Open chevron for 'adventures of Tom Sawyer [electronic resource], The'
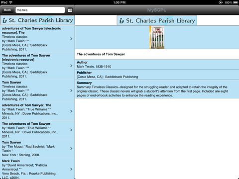239x179 pixels. tap(71, 39)
